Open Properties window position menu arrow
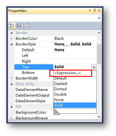 click(90, 10)
